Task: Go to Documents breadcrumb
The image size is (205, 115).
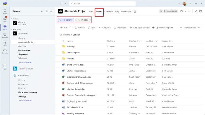Action: click(65, 35)
